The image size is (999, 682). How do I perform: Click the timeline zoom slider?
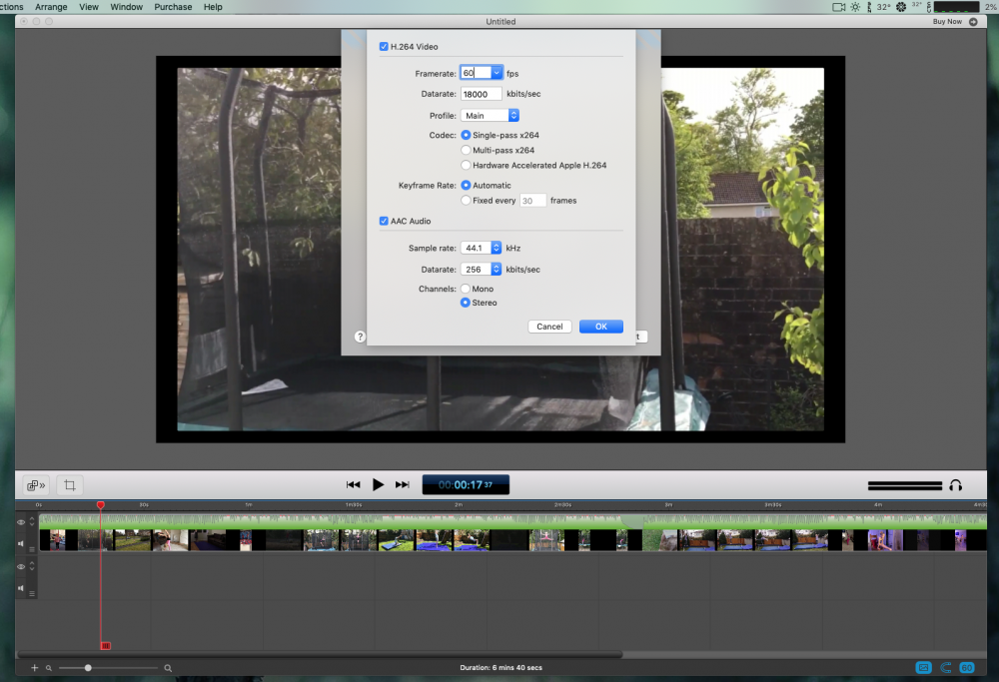108,668
